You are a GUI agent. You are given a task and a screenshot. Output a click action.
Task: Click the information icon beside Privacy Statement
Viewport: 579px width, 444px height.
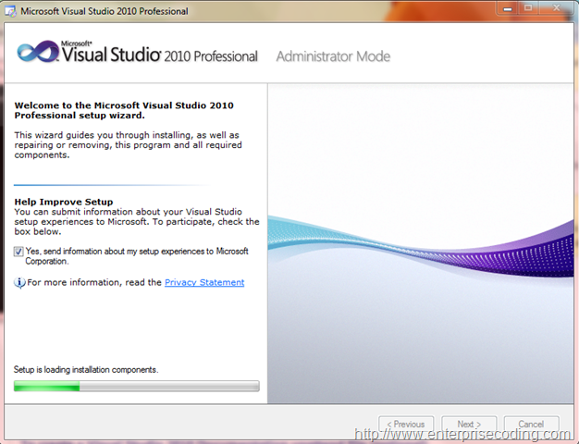click(x=19, y=282)
